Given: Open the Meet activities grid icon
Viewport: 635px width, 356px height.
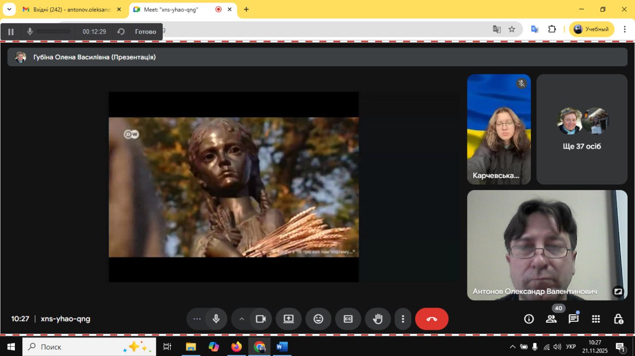Looking at the screenshot, I should point(596,319).
